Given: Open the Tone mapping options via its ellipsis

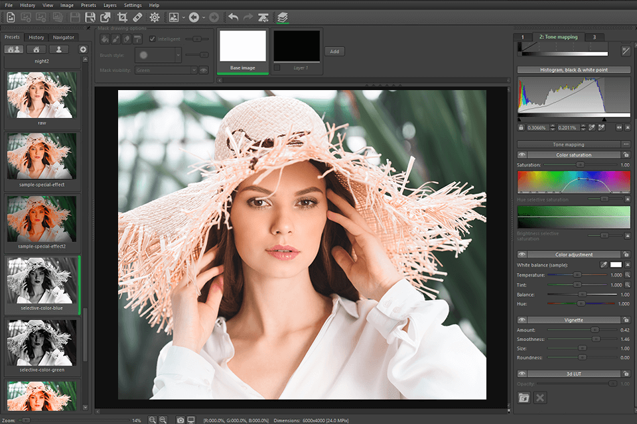Looking at the screenshot, I should coord(625,144).
